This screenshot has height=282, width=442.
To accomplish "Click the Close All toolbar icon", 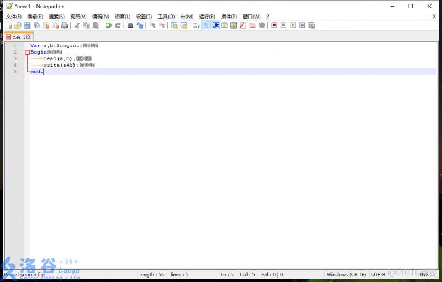I will click(x=55, y=25).
